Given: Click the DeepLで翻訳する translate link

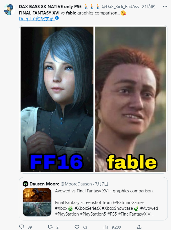Looking at the screenshot, I should coord(37,19).
